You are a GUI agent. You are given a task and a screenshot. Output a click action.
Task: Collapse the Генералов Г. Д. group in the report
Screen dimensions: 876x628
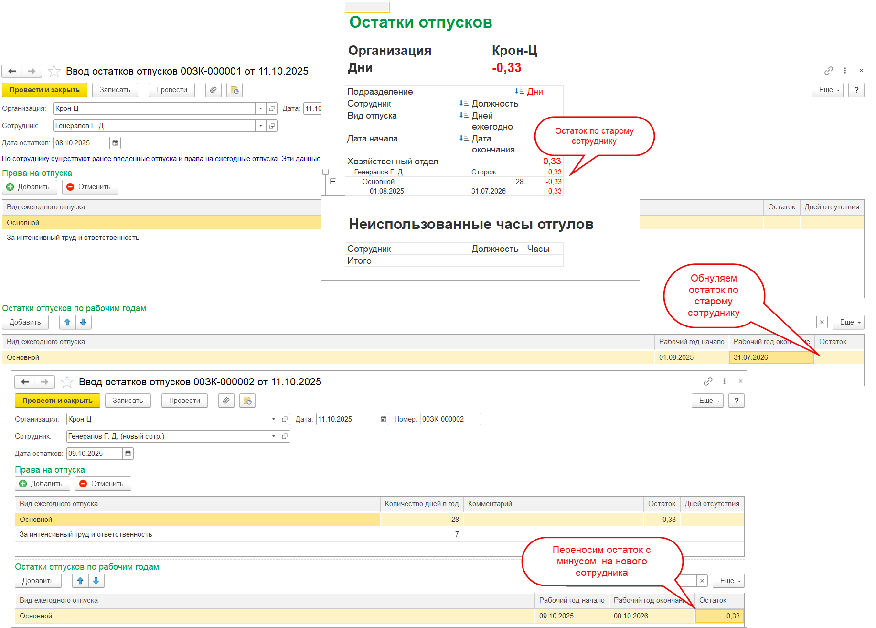coord(325,172)
